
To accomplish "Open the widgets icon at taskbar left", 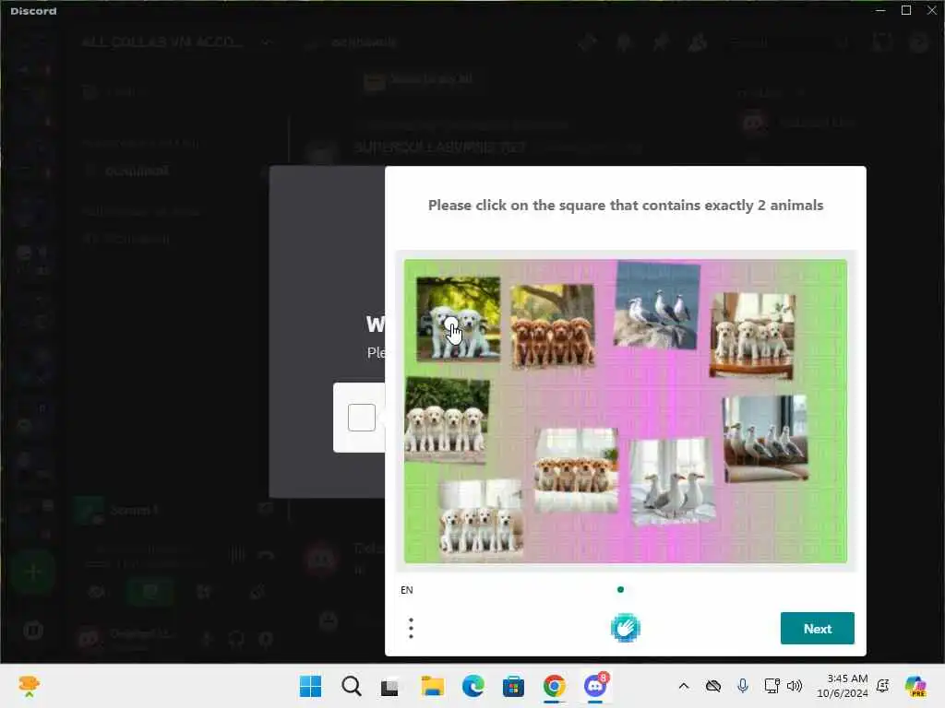I will click(x=29, y=686).
